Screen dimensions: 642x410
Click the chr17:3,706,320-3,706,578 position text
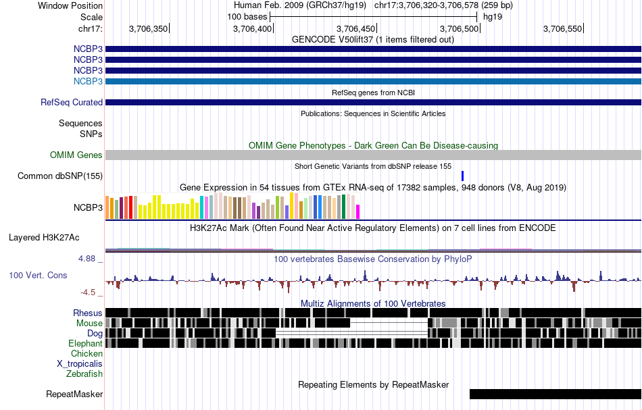point(443,5)
